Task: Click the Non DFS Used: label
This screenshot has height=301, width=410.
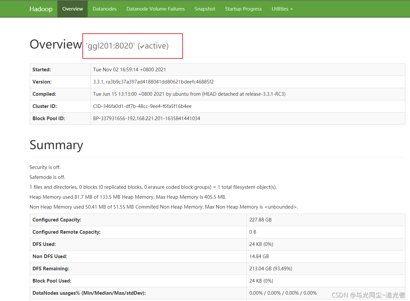Action: (50, 256)
